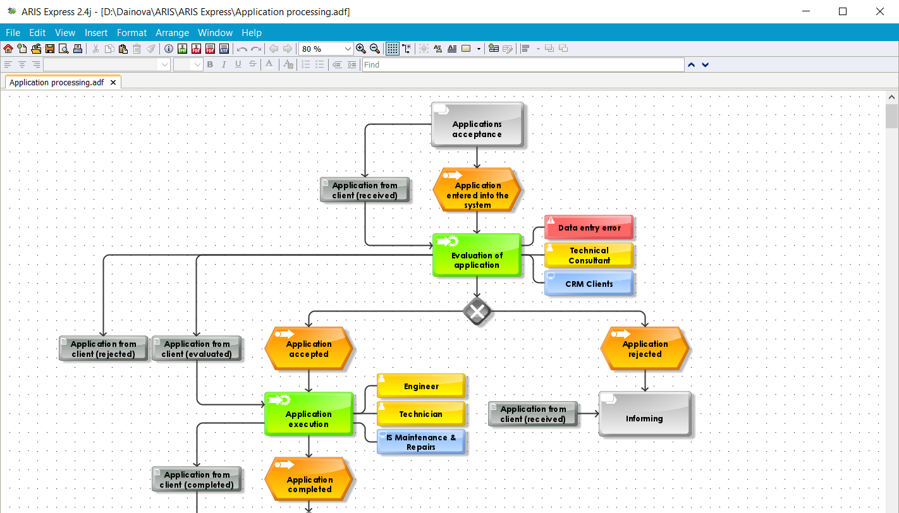Export the model as RTF
This screenshot has height=513, width=899.
tap(225, 49)
